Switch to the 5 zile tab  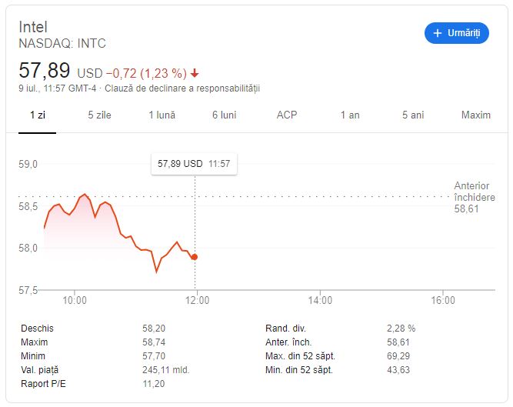(x=99, y=115)
